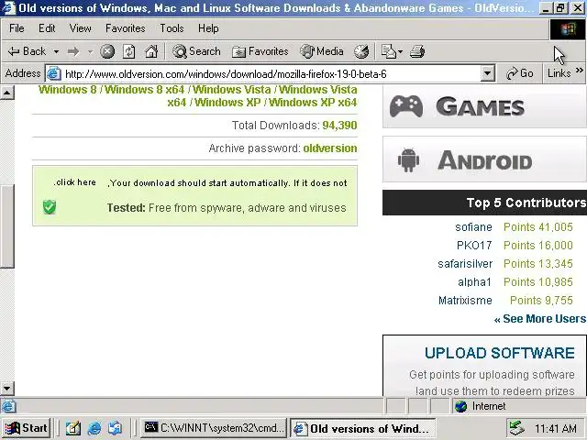Select Old versions of Wind... taskbar button
Image resolution: width=587 pixels, height=440 pixels.
click(x=362, y=428)
